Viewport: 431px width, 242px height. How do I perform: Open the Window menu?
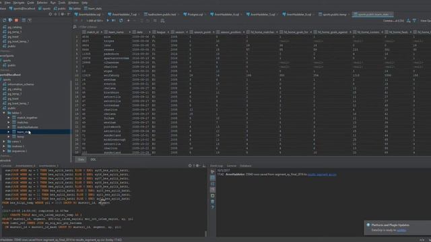pos(73,3)
